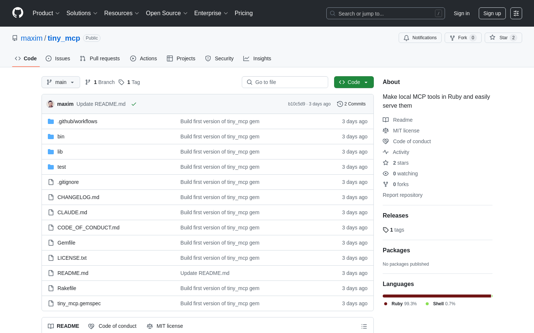534x333 pixels.
Task: Click the tag icon next to 1 Tag
Action: [x=121, y=82]
